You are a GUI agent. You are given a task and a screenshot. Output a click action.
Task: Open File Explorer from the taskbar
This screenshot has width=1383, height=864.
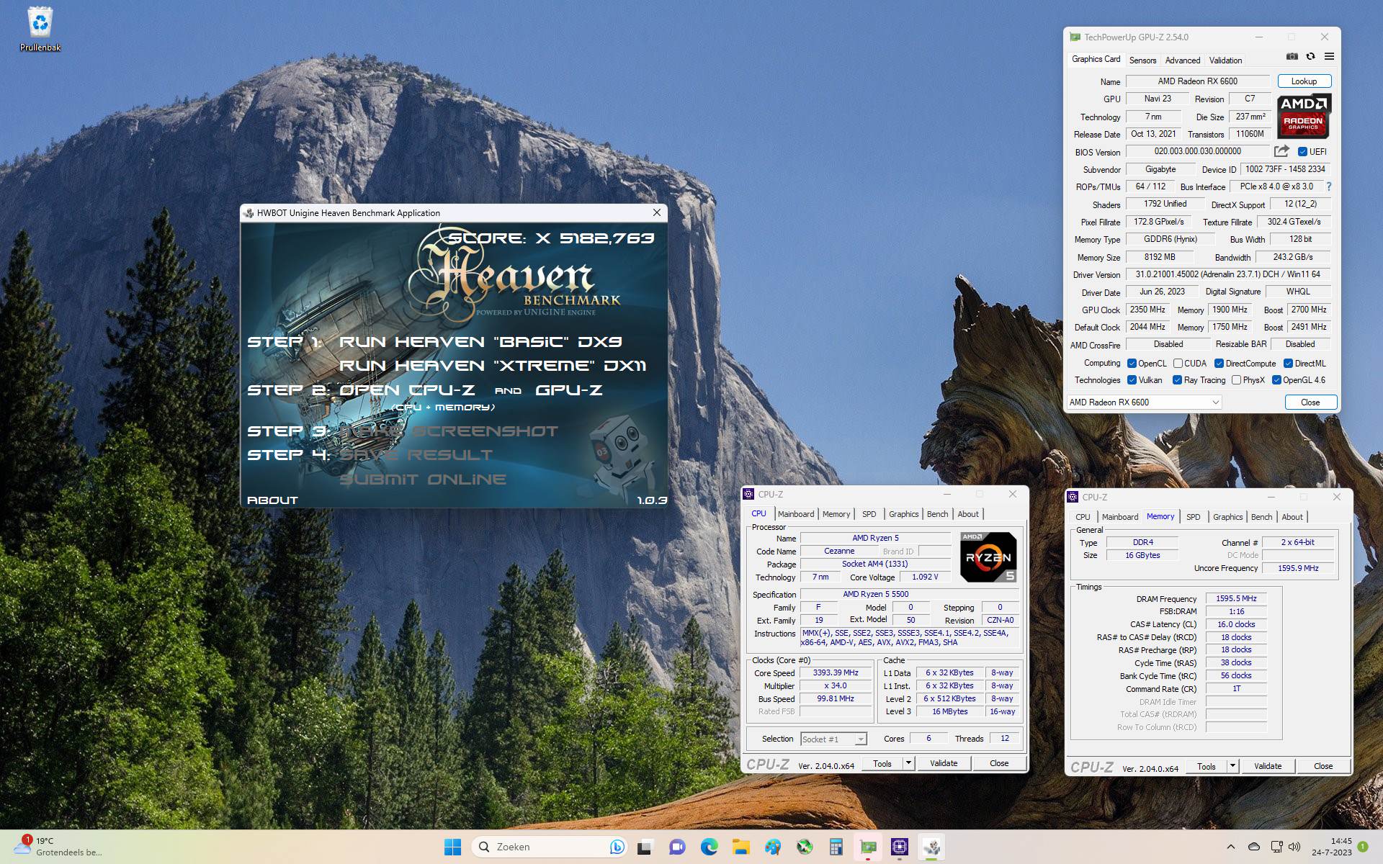[740, 847]
